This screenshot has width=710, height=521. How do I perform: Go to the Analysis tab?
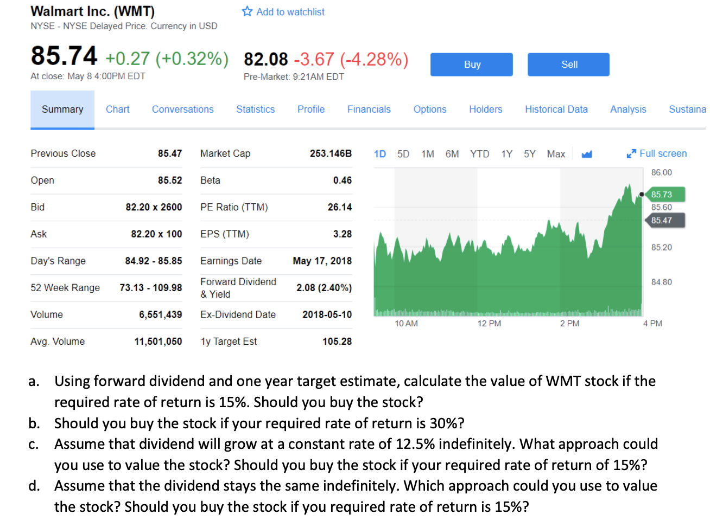pos(628,110)
